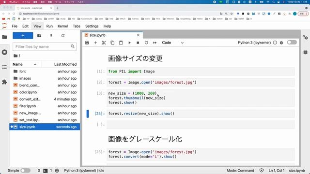Open the Settings menu
The height and width of the screenshot is (174, 310).
click(92, 26)
